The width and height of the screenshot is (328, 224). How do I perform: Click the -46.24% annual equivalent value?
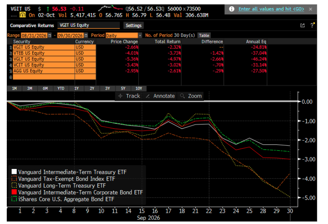[259, 59]
